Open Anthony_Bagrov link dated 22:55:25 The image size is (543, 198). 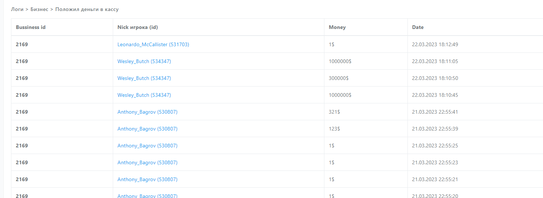click(x=147, y=146)
